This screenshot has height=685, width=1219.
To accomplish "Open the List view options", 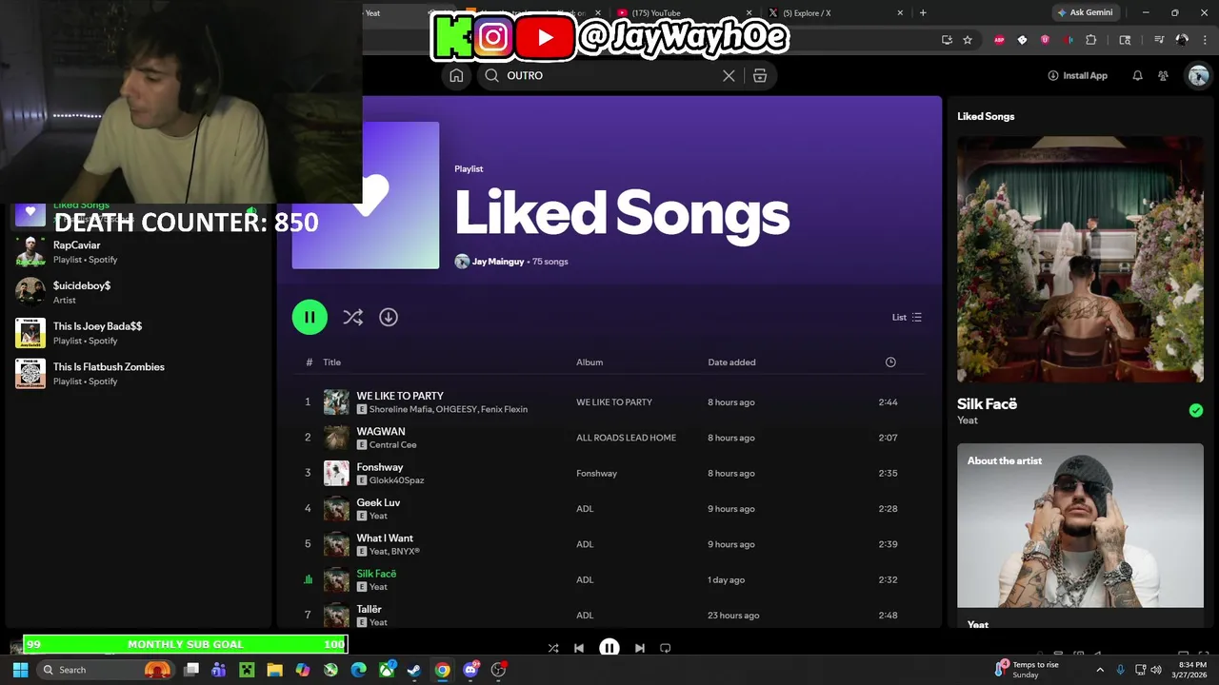I will tap(907, 317).
